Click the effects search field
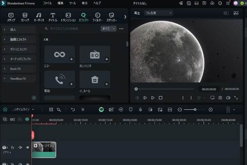The image size is (247, 165). point(72,29)
